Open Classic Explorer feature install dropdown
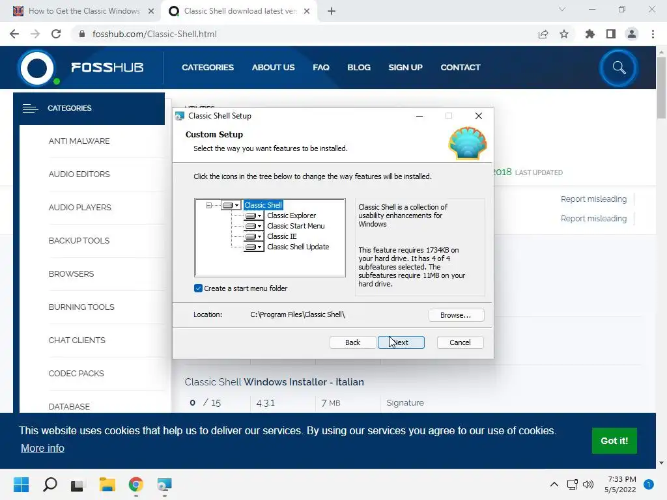Image resolution: width=667 pixels, height=500 pixels. point(254,216)
